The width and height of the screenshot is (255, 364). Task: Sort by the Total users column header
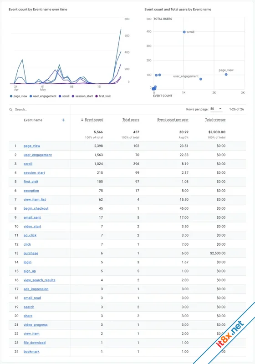pyautogui.click(x=131, y=120)
